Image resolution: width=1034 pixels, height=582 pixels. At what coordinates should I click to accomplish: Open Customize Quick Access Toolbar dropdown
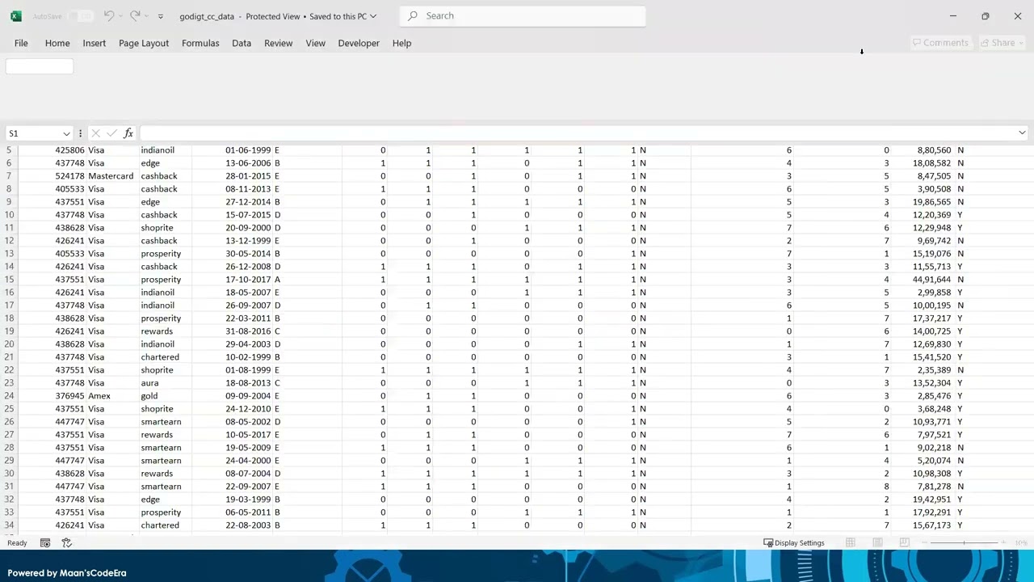point(161,16)
